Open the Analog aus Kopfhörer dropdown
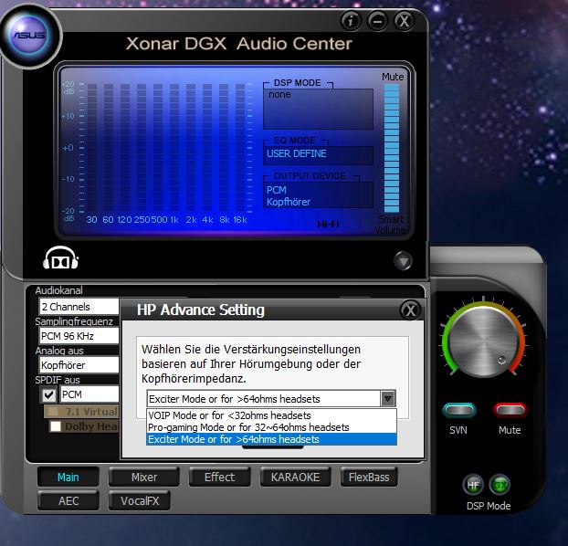This screenshot has width=568, height=546. point(79,365)
